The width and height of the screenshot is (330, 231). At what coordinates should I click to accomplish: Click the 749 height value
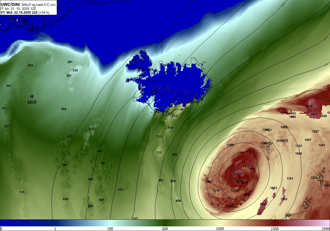170,128
